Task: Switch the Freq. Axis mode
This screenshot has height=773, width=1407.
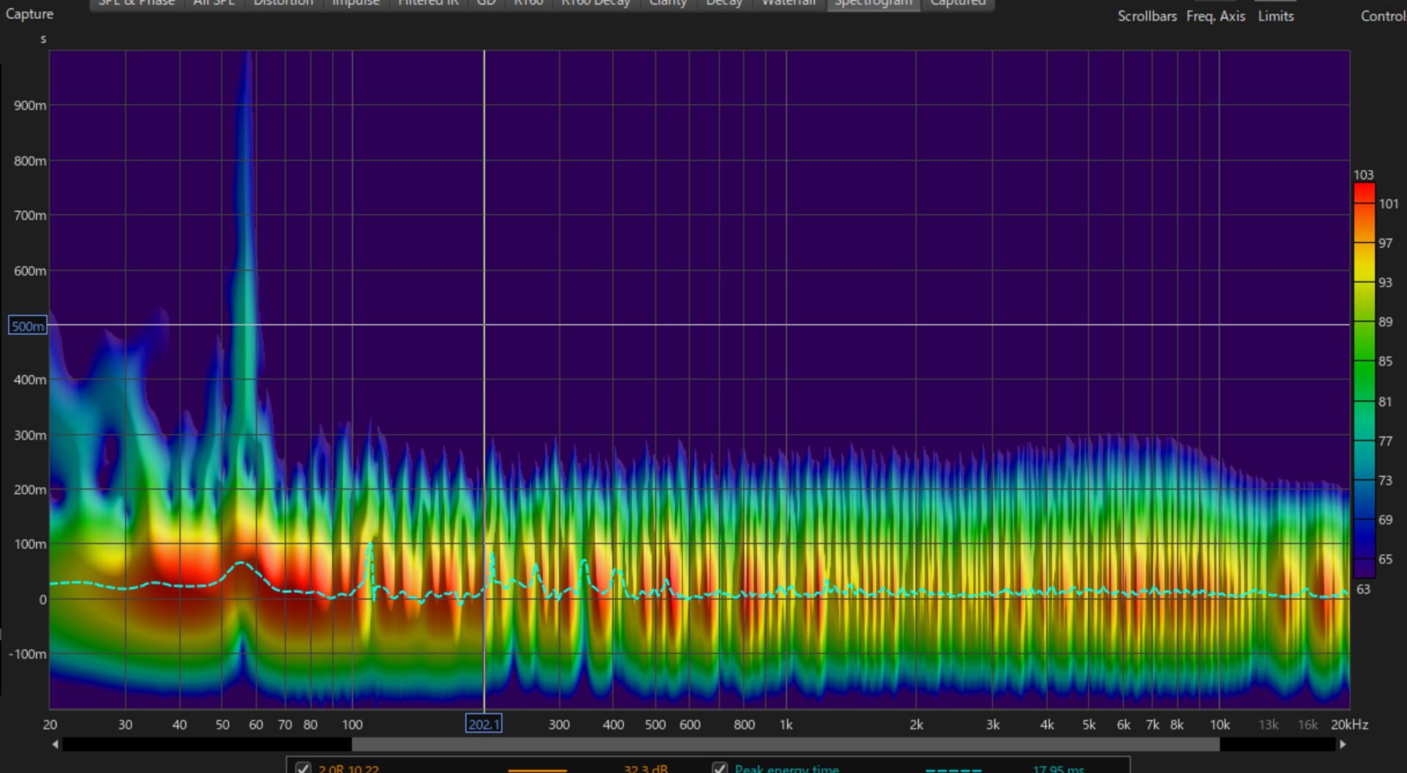Action: (x=1215, y=15)
